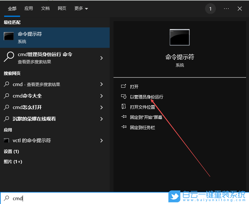Switch to the 网页 tab
The height and width of the screenshot is (204, 249).
[x=62, y=8]
